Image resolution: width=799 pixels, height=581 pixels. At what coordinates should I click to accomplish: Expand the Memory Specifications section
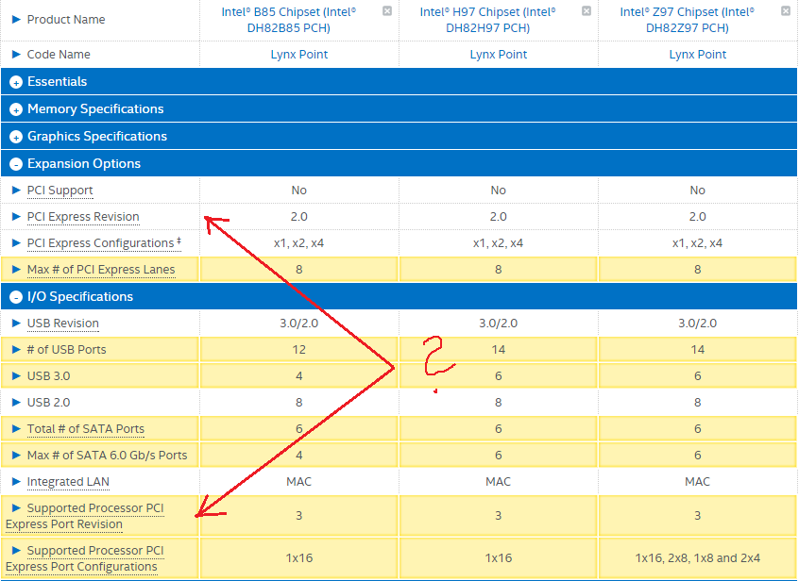16,109
